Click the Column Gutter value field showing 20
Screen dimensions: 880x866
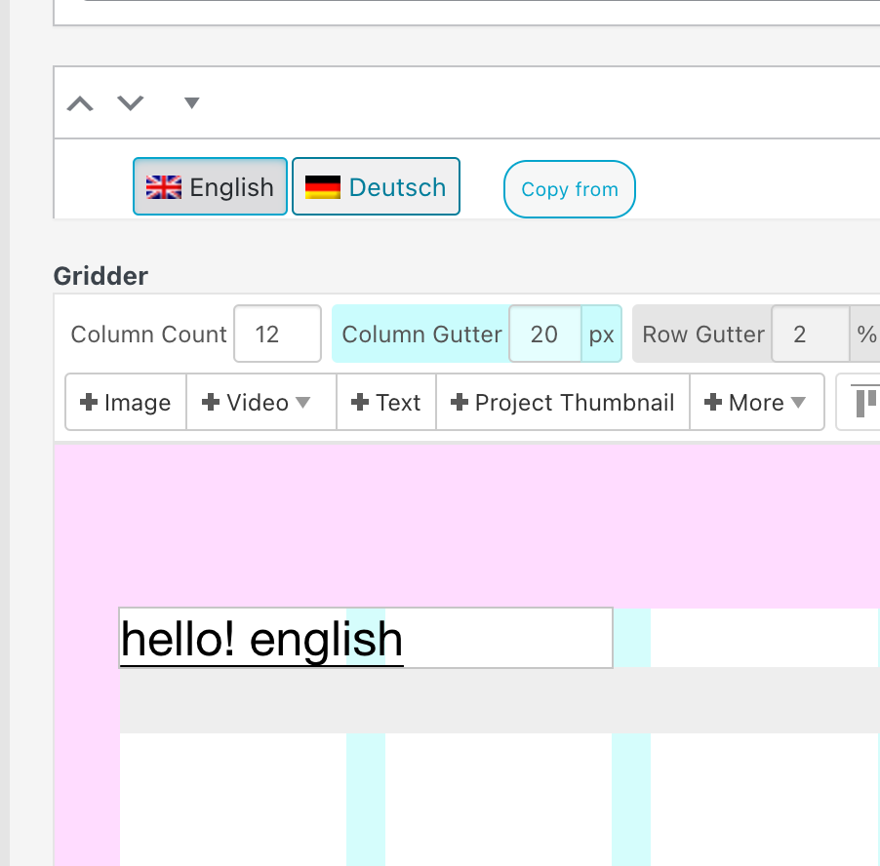pos(544,334)
